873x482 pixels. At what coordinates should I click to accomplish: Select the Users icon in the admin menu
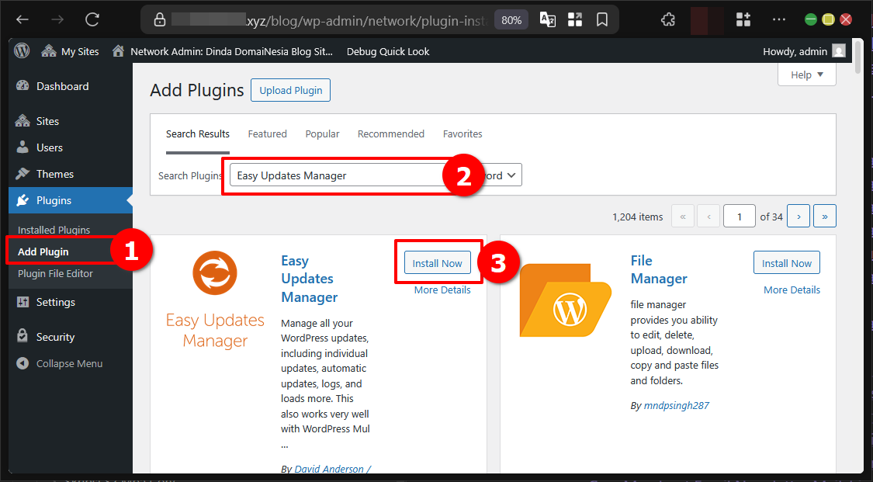pos(23,147)
